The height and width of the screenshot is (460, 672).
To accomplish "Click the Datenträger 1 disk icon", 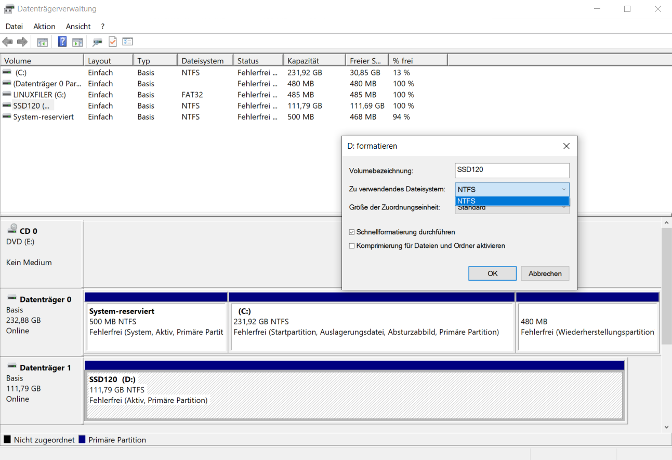I will click(x=12, y=366).
